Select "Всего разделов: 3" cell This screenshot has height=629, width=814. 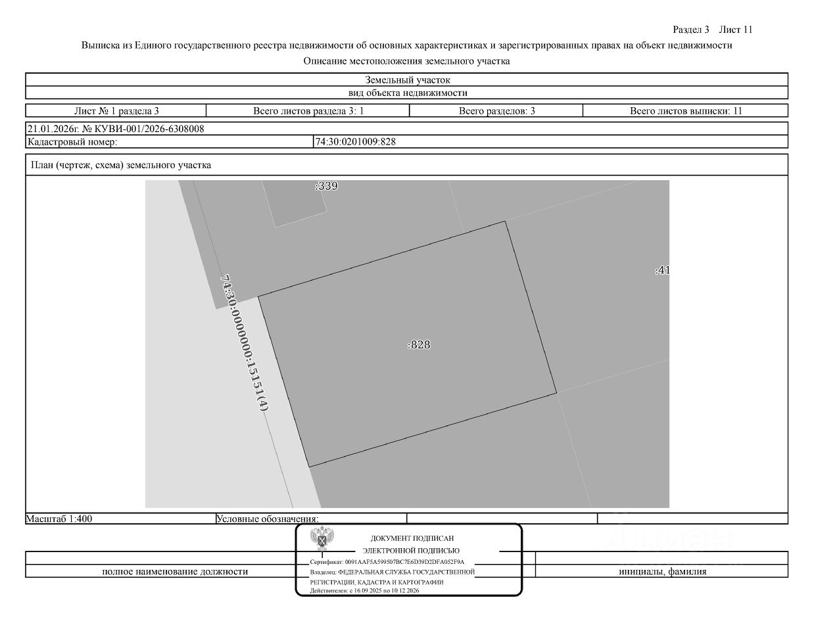[496, 111]
